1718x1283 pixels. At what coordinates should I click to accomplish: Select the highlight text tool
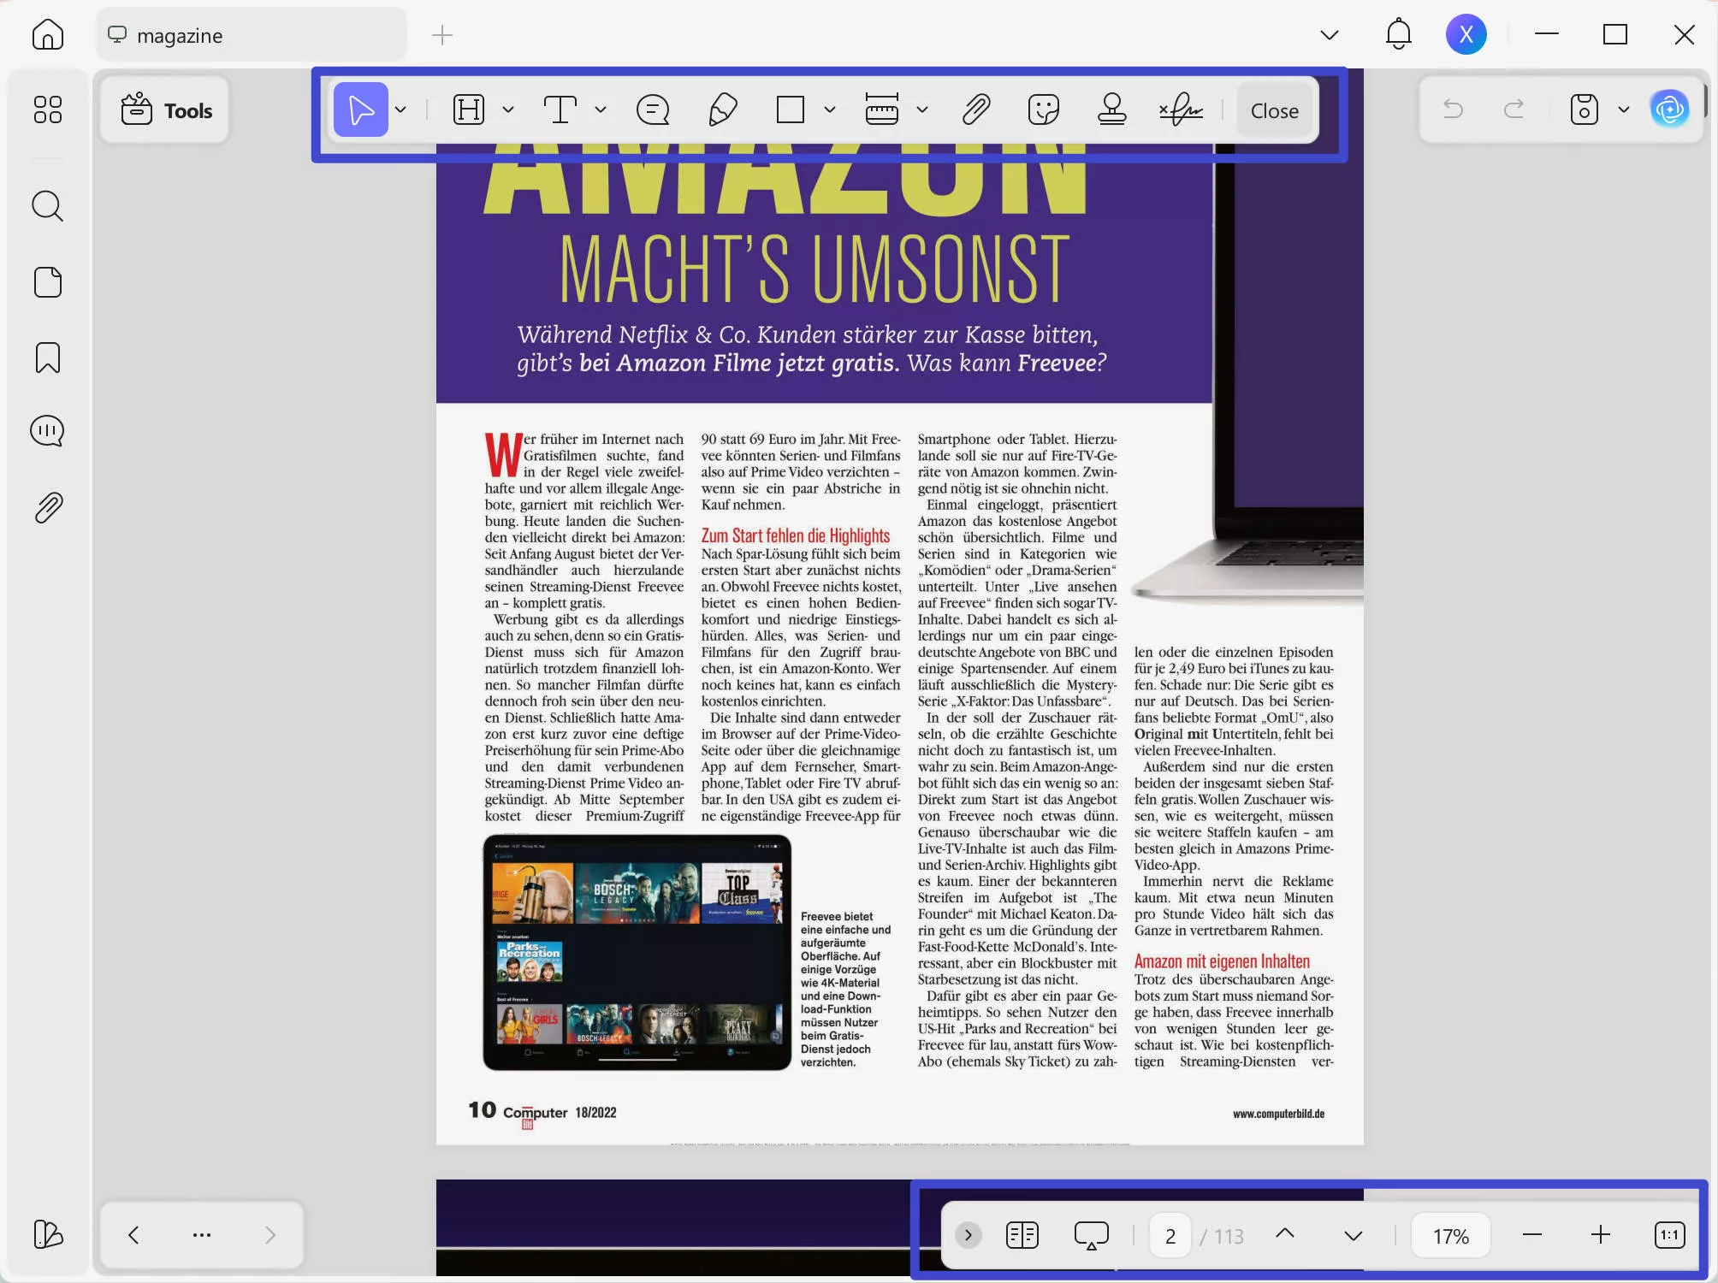pos(469,110)
